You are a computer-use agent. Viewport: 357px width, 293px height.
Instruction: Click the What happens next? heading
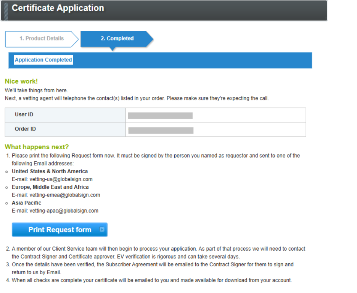(x=37, y=147)
